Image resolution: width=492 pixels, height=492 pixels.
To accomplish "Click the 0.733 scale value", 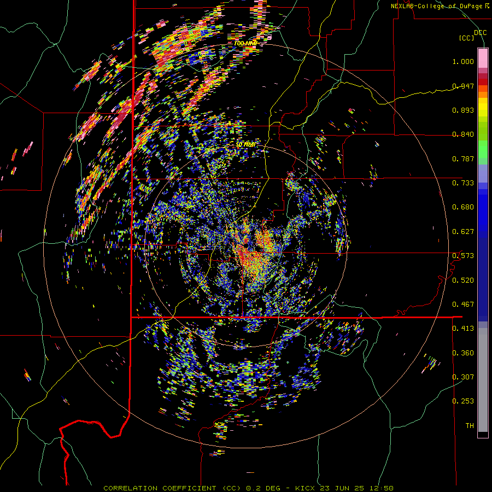I will tap(463, 183).
